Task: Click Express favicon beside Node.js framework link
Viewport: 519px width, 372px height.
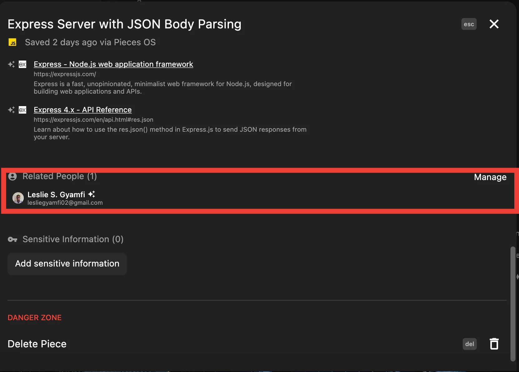Action: pos(22,64)
